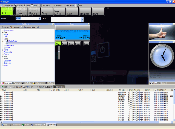Viewport: 175px width, 129px height.
Task: Click the Hide toolbar icon
Action: tap(32, 5)
